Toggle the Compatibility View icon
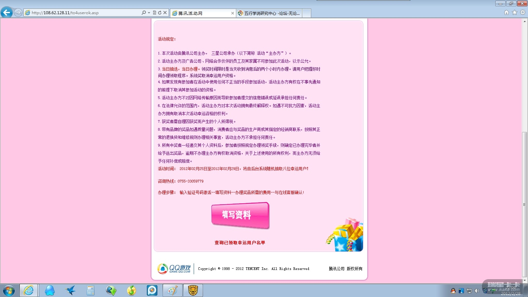Screen dimensions: 528x297 pyautogui.click(x=154, y=13)
